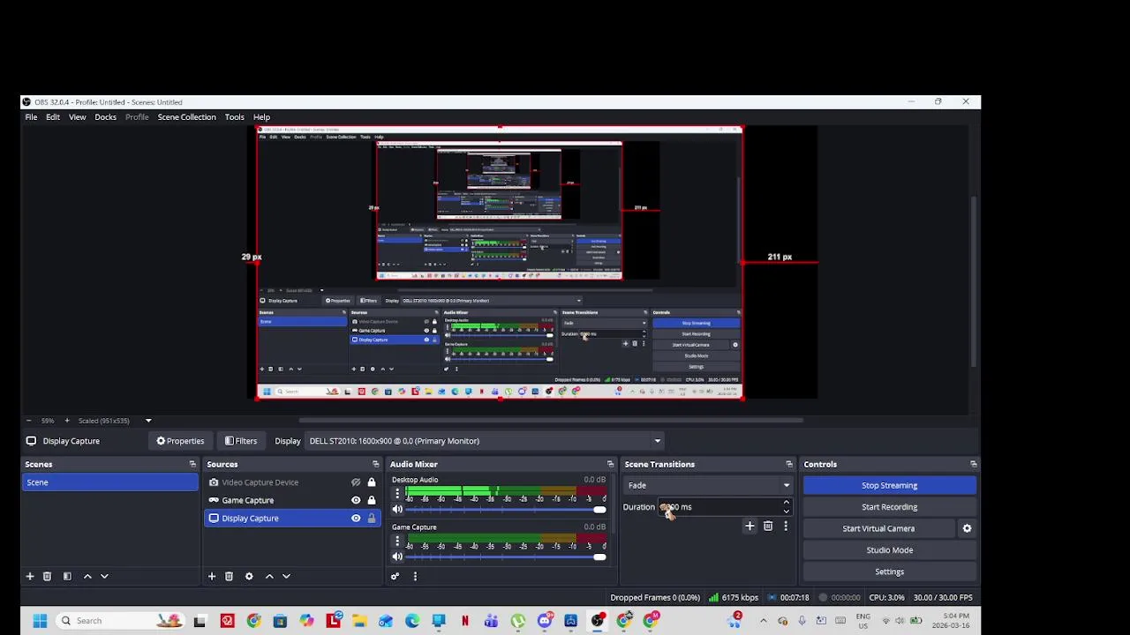
Task: Add a configurable scene transition
Action: point(750,526)
